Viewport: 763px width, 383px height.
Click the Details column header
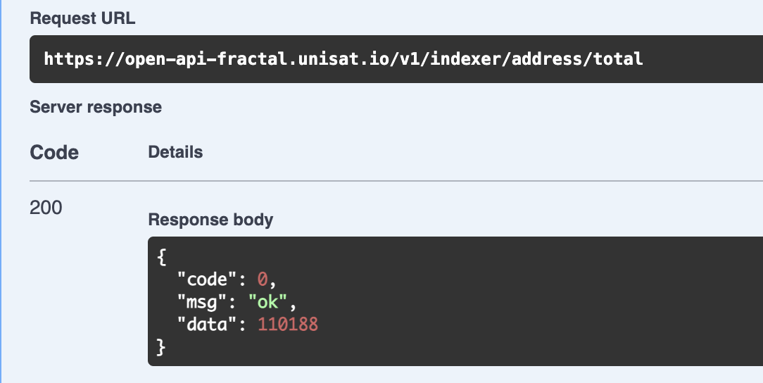coord(175,152)
